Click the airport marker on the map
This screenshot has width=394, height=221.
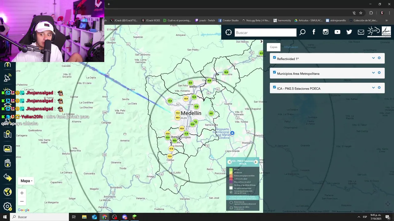click(x=232, y=133)
